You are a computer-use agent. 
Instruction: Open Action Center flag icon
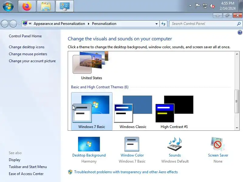click(x=197, y=6)
